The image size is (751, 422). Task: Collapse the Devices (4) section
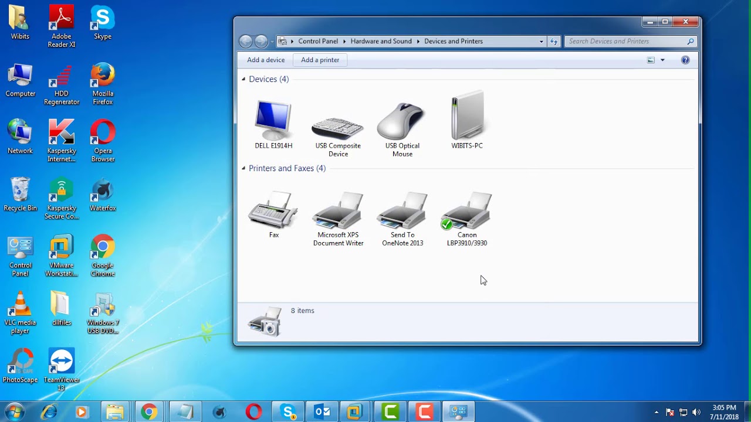point(243,79)
